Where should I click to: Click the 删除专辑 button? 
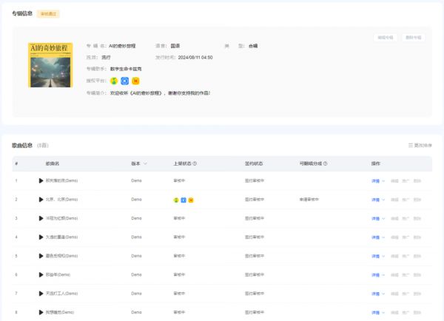(413, 37)
